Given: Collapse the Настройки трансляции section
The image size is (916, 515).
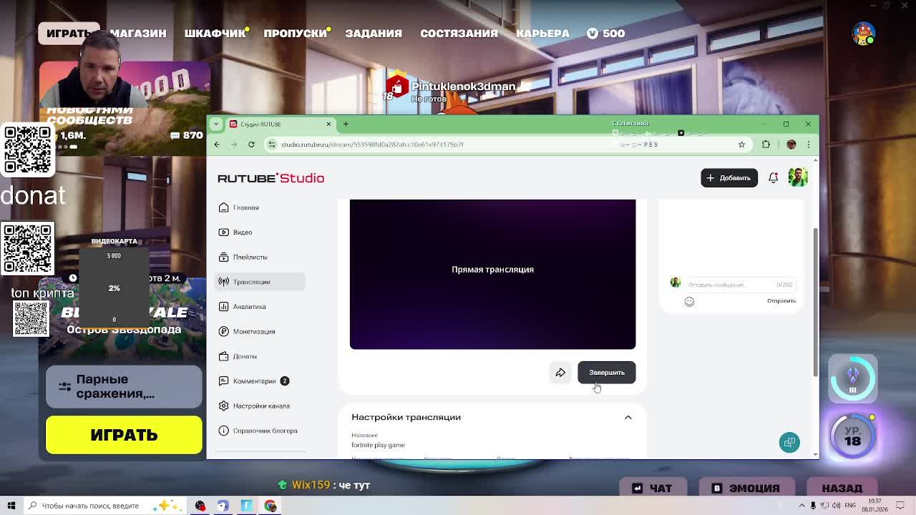Looking at the screenshot, I should [x=628, y=417].
